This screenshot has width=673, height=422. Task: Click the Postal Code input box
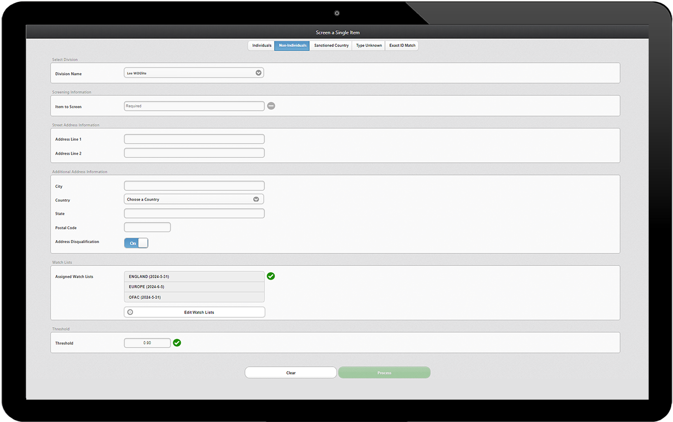click(x=147, y=227)
